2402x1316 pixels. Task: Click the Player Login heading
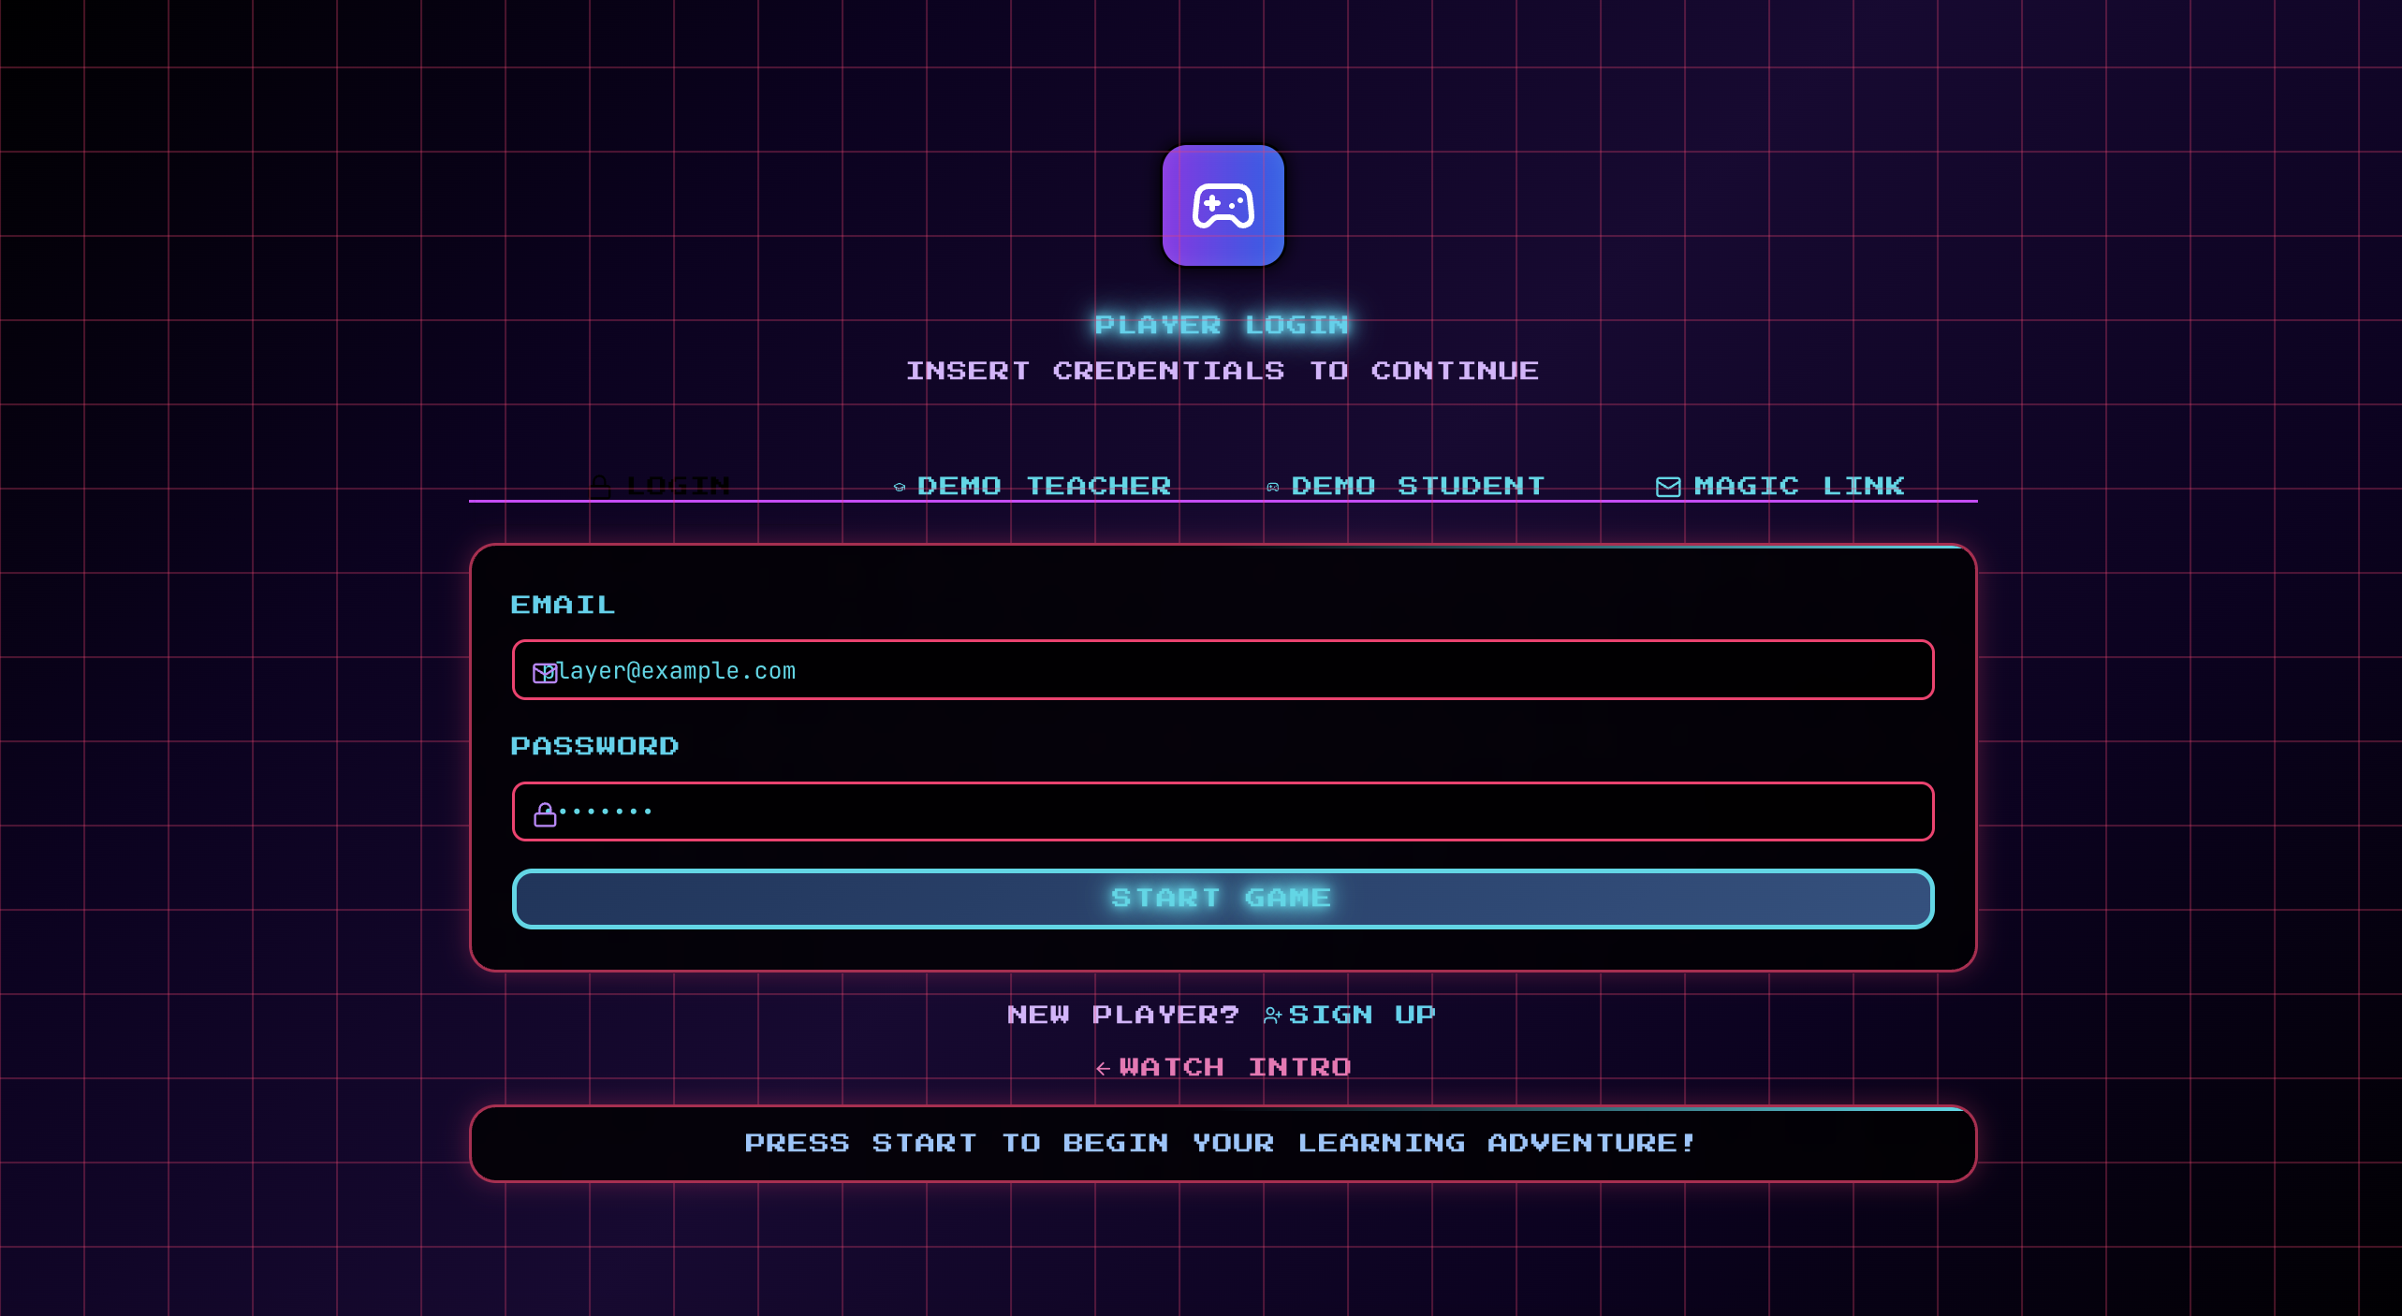[1222, 325]
